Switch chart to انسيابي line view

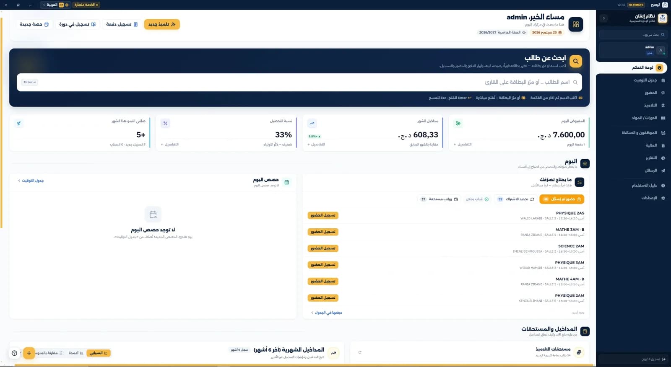99,353
